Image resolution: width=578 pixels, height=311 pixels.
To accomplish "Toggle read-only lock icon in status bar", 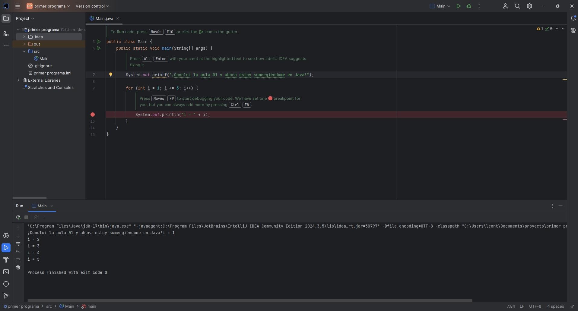I will click(x=572, y=306).
